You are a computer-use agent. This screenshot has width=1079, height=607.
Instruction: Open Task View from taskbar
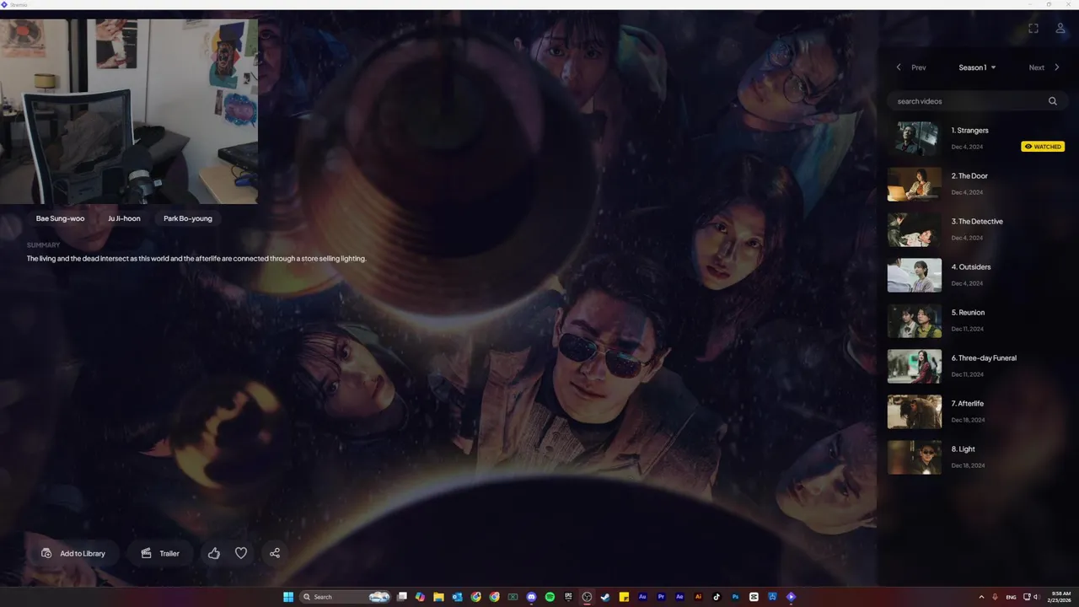click(x=401, y=597)
